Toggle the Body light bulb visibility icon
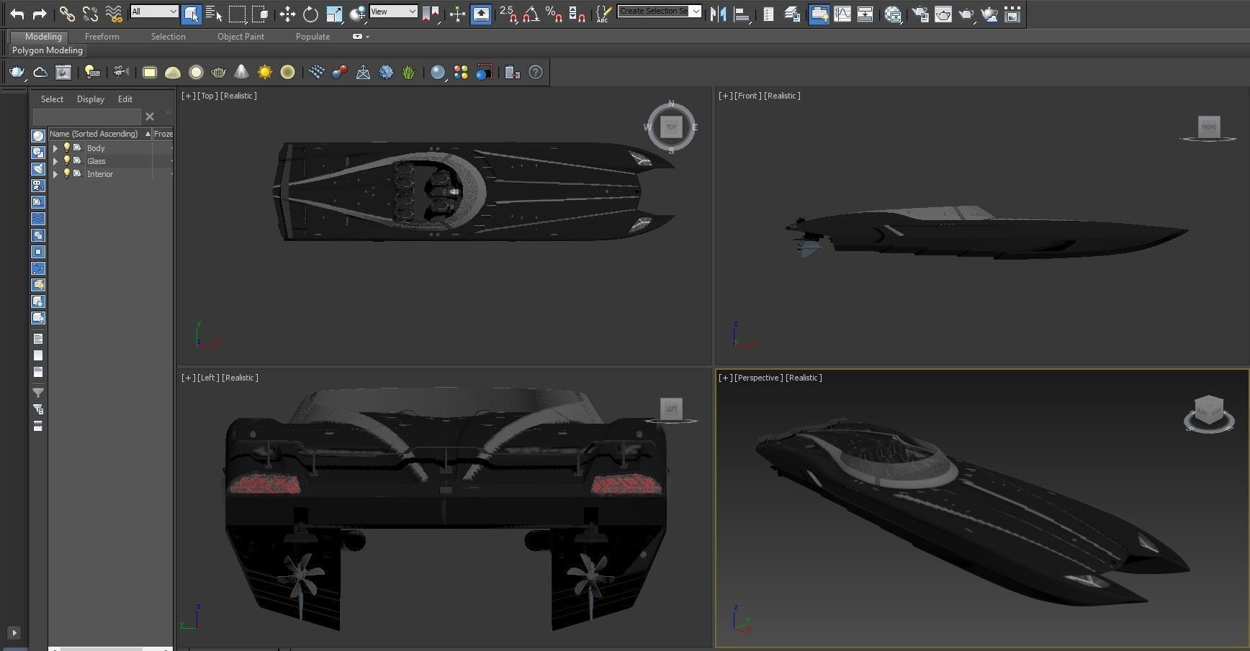 [67, 147]
